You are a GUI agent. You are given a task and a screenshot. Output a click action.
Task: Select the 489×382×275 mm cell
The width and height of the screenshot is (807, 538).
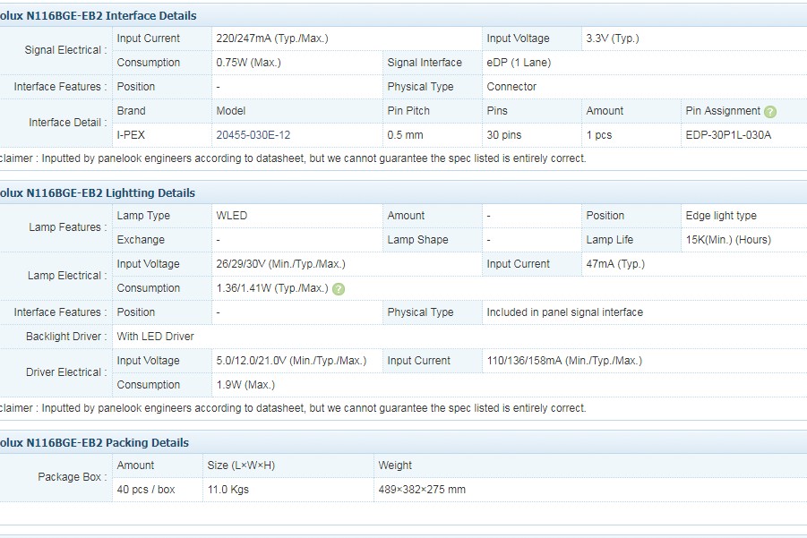coord(422,489)
